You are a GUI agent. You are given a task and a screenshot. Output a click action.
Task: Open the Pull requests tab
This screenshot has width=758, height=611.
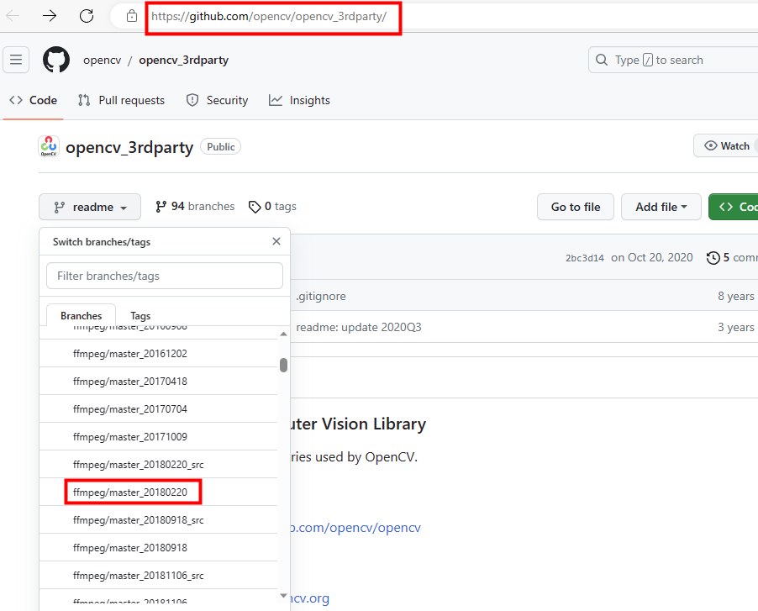pos(121,100)
